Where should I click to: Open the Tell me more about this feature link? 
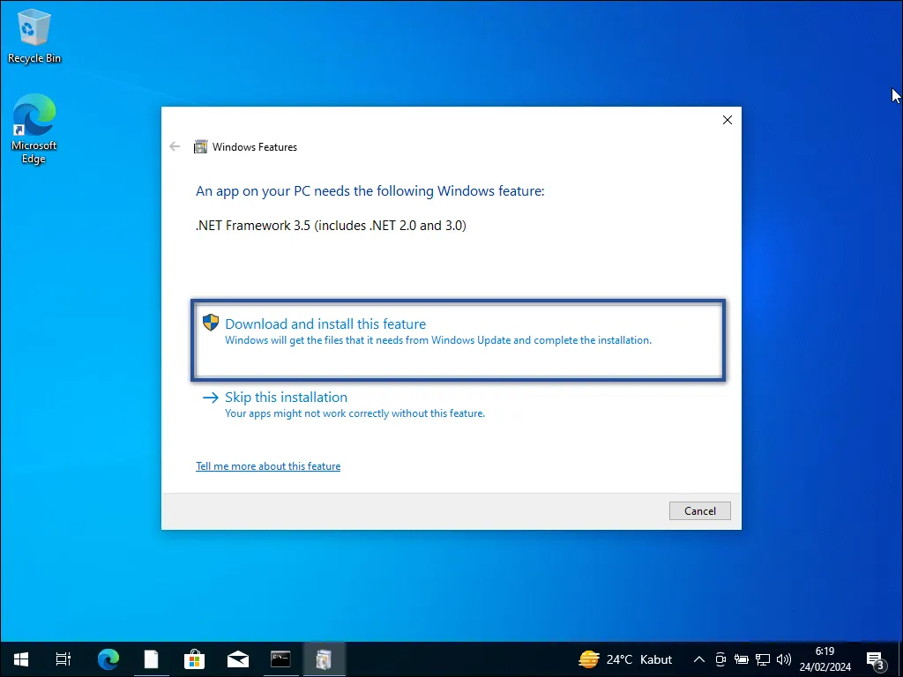268,465
